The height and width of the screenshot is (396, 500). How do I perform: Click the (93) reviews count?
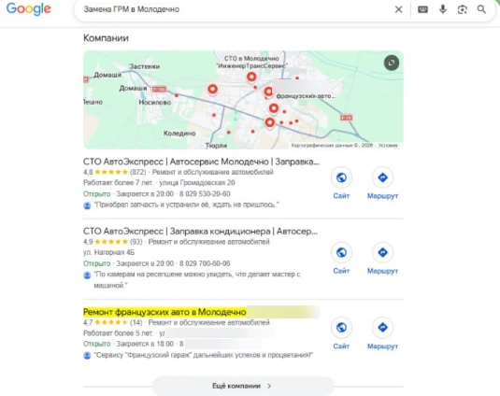[x=136, y=242]
